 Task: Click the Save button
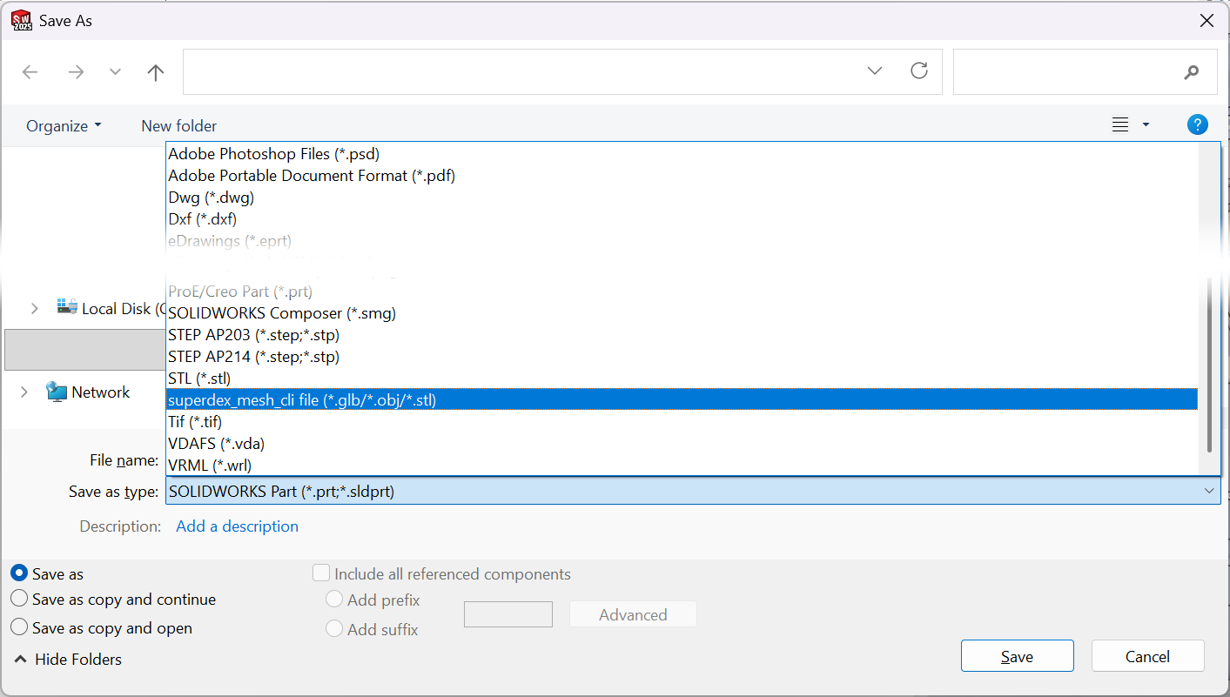[x=1017, y=656]
